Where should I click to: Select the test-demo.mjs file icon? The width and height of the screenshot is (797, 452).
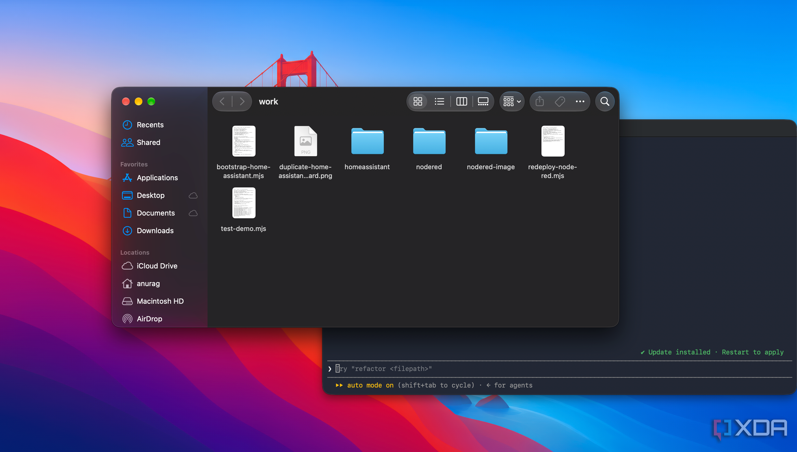coord(244,203)
